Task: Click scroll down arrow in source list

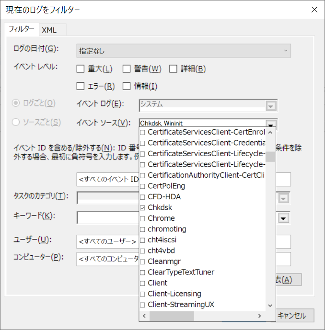Action: (270, 306)
